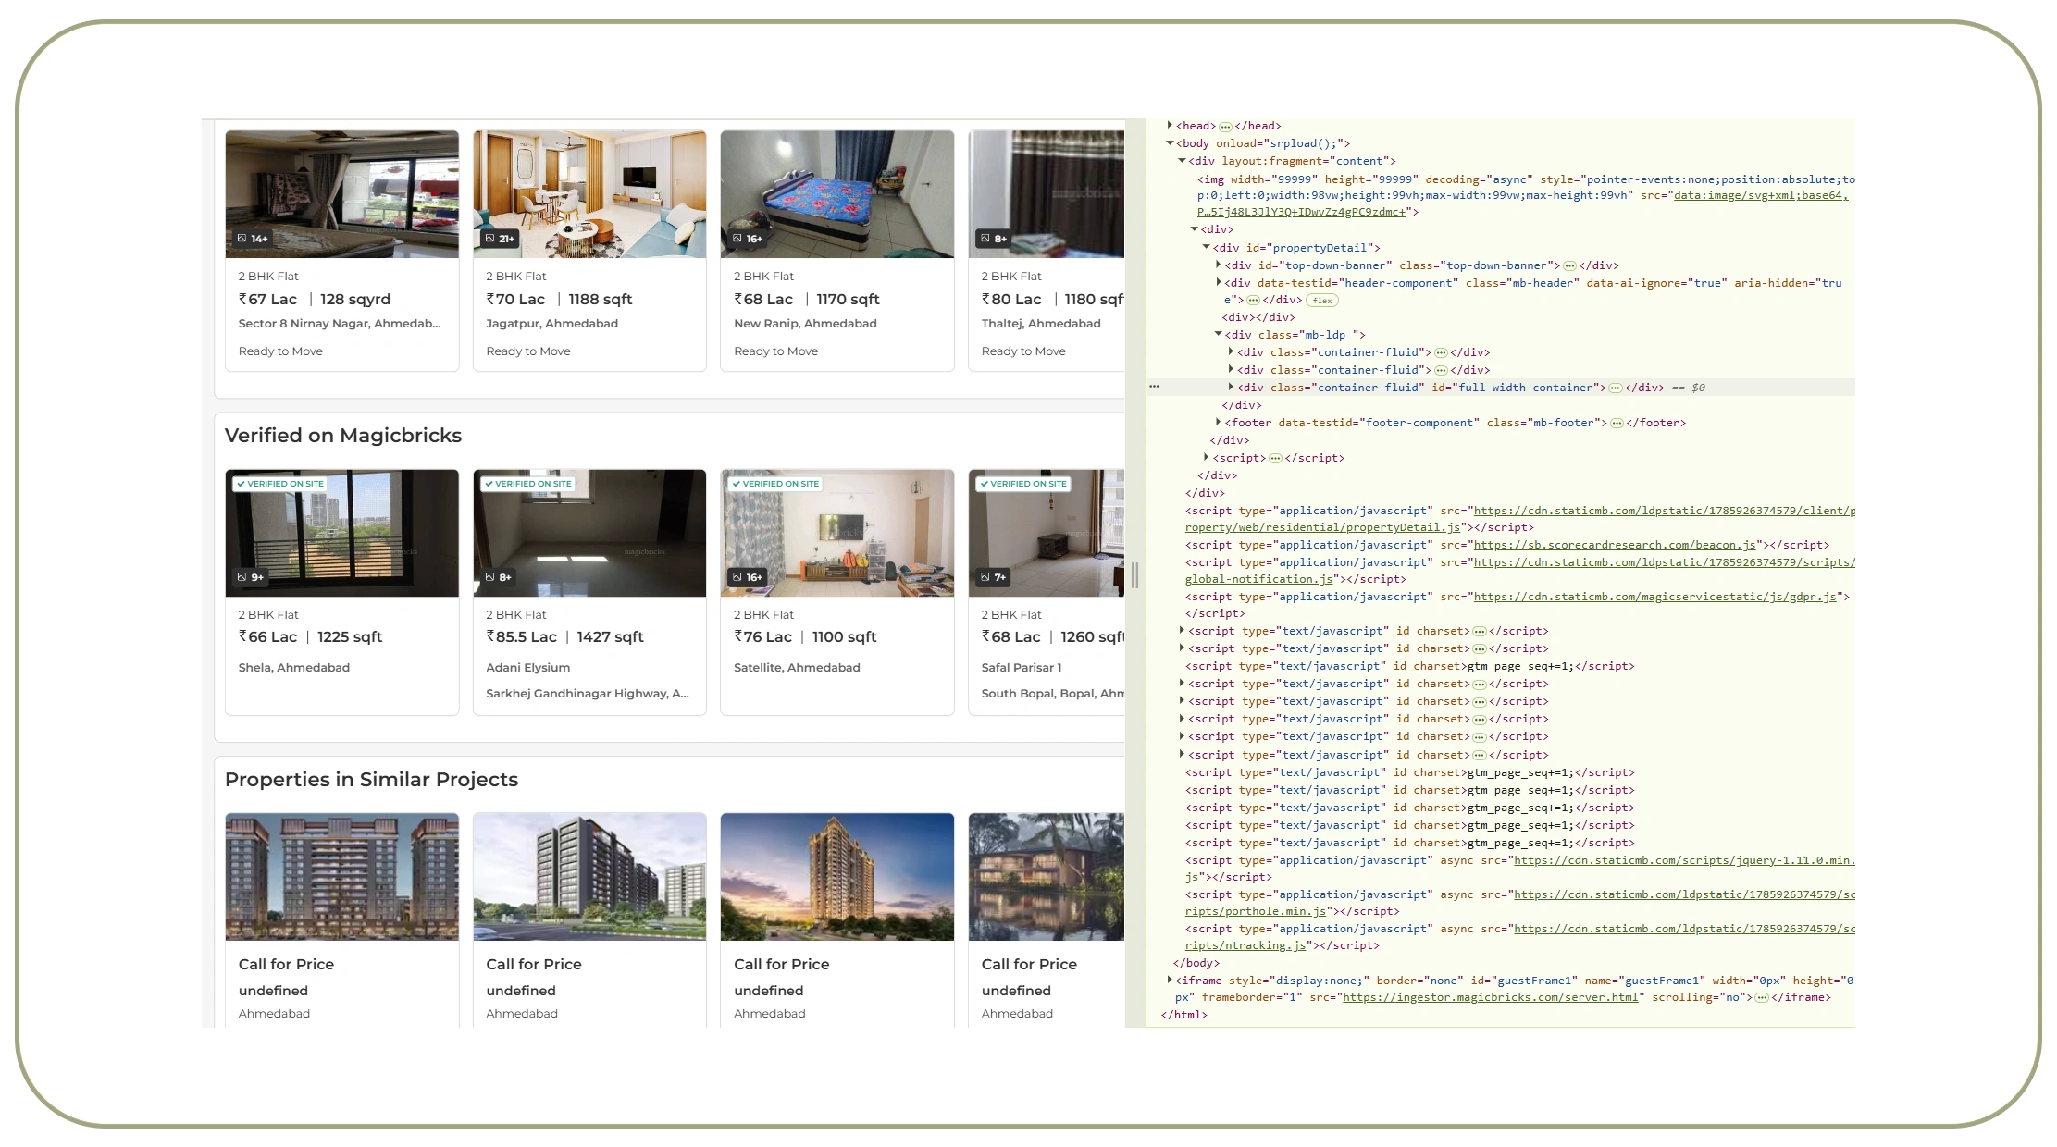Open ₹67 Lac Nirnay Nagar flat photo
This screenshot has height=1147, width=2057.
pos(341,194)
